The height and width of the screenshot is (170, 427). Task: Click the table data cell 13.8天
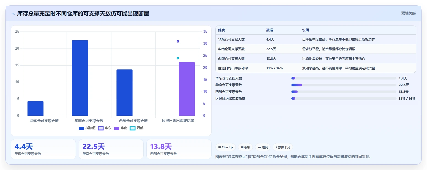271,59
